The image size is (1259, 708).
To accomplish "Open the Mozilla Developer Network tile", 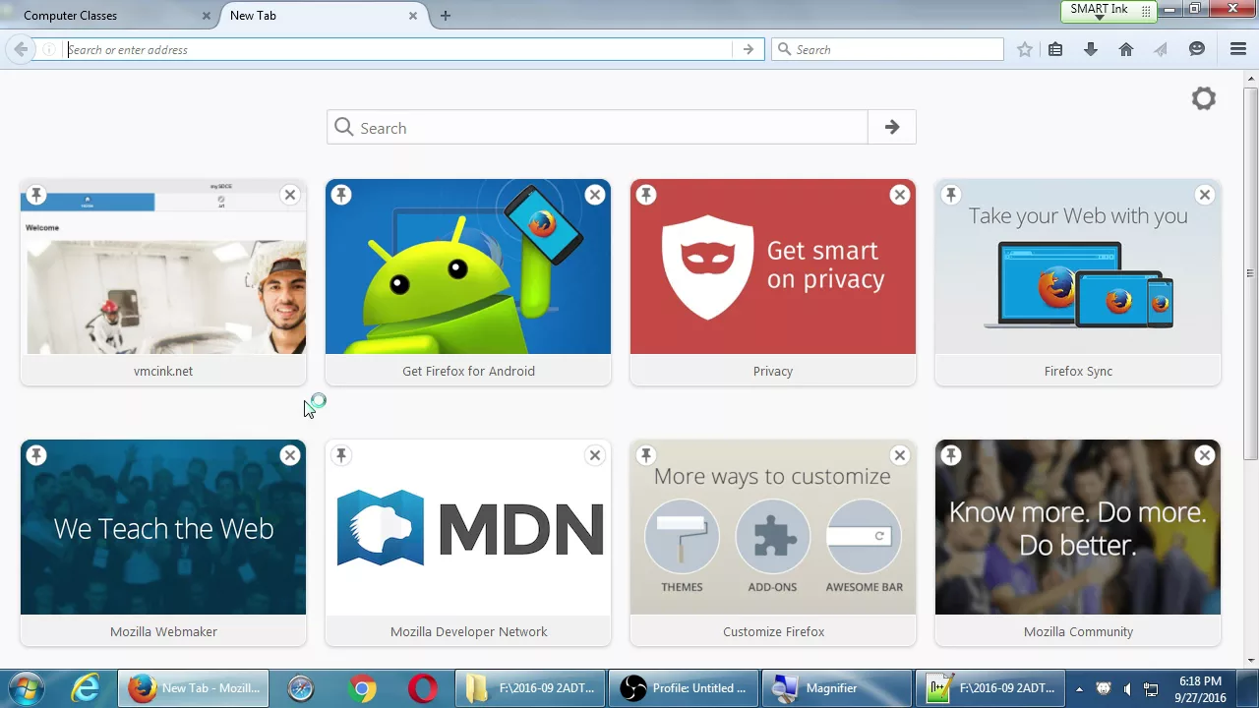I will 468,543.
